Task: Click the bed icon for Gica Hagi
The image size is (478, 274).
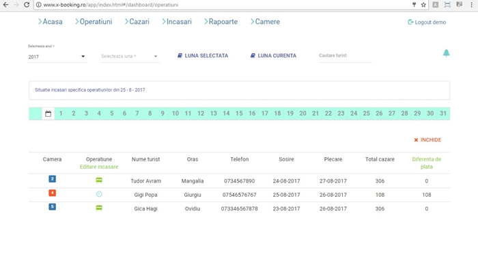Action: coord(99,208)
